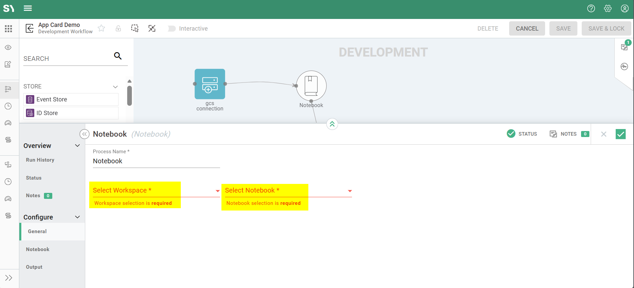Open the Output configure tab

click(x=34, y=267)
